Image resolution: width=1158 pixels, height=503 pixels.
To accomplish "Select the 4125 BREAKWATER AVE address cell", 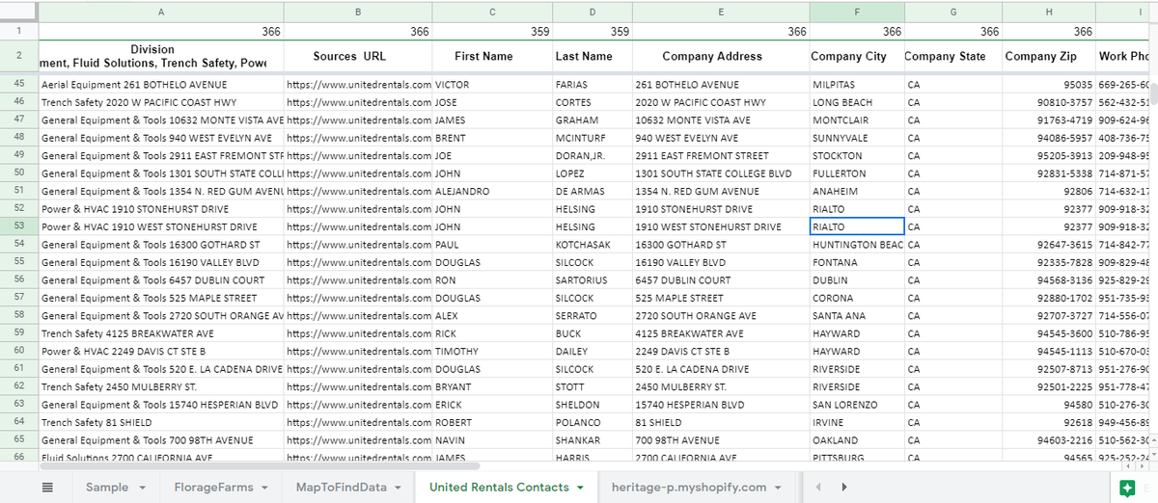I will coord(721,333).
